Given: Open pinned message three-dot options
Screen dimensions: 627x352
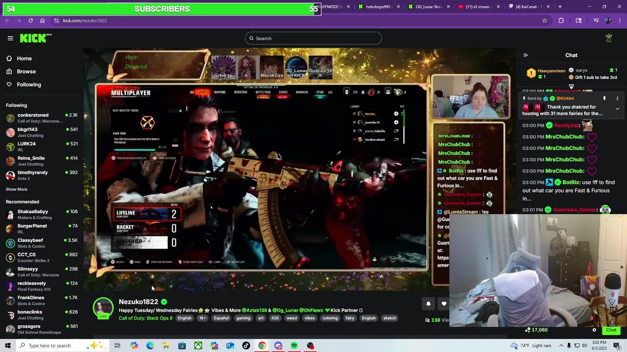Looking at the screenshot, I should tap(617, 98).
